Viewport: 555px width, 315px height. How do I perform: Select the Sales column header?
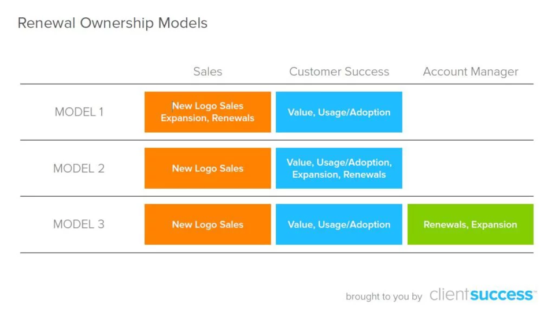point(208,72)
